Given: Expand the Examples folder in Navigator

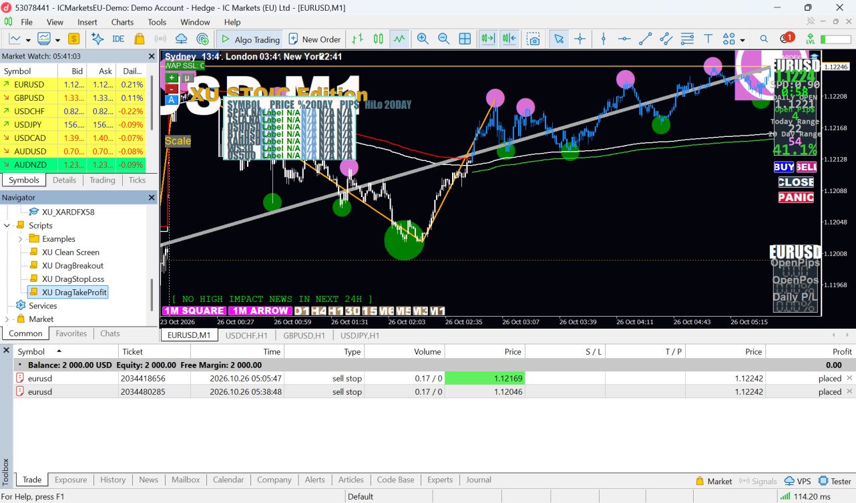Looking at the screenshot, I should click(x=21, y=238).
